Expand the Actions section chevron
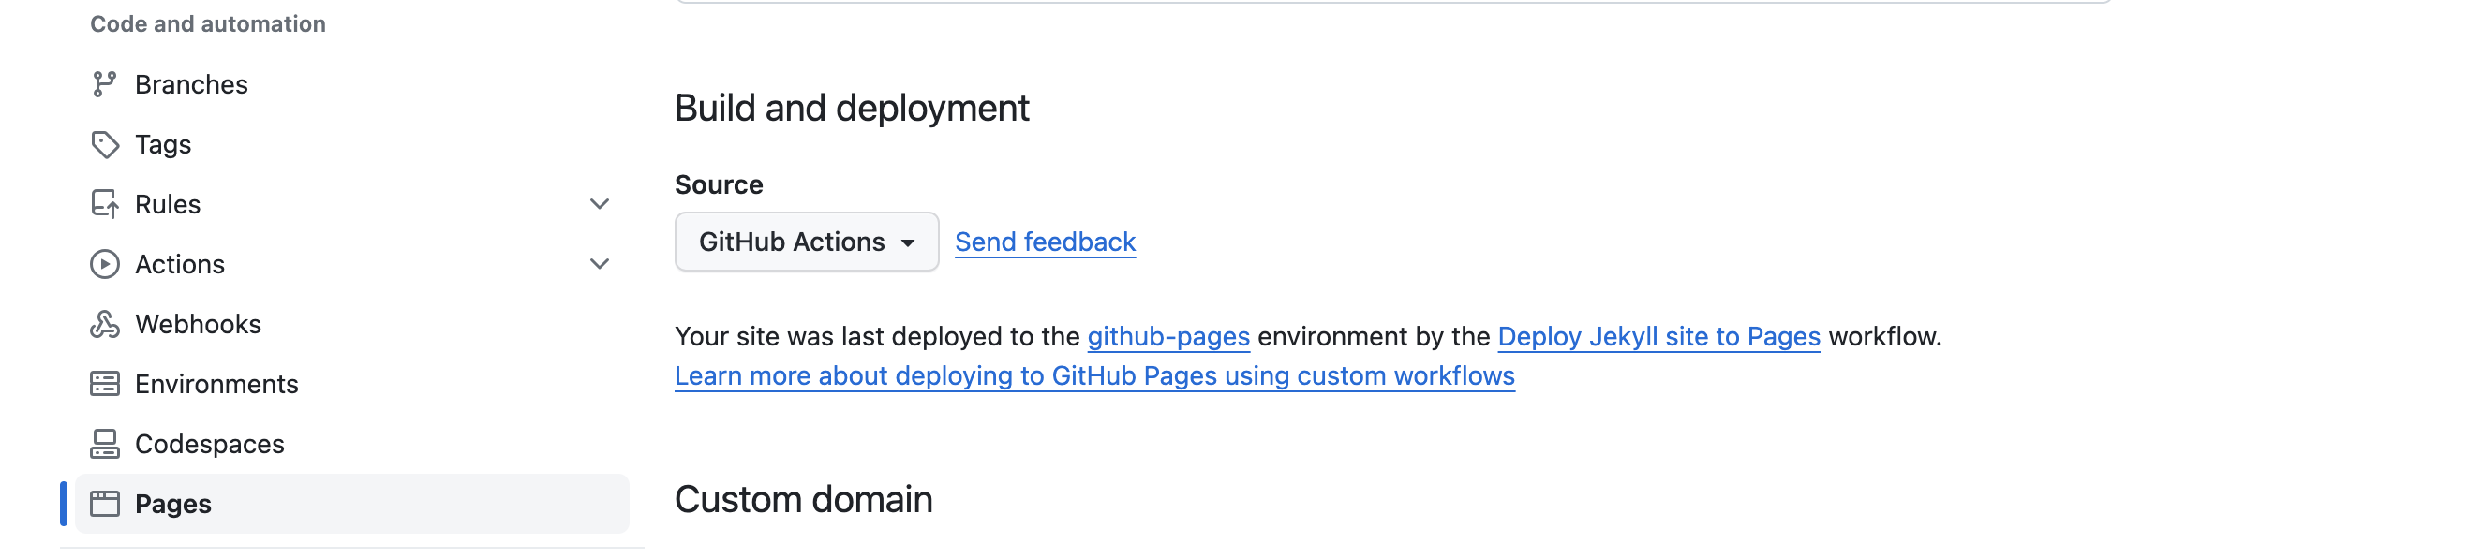Viewport: 2483px width, 558px height. pos(600,264)
